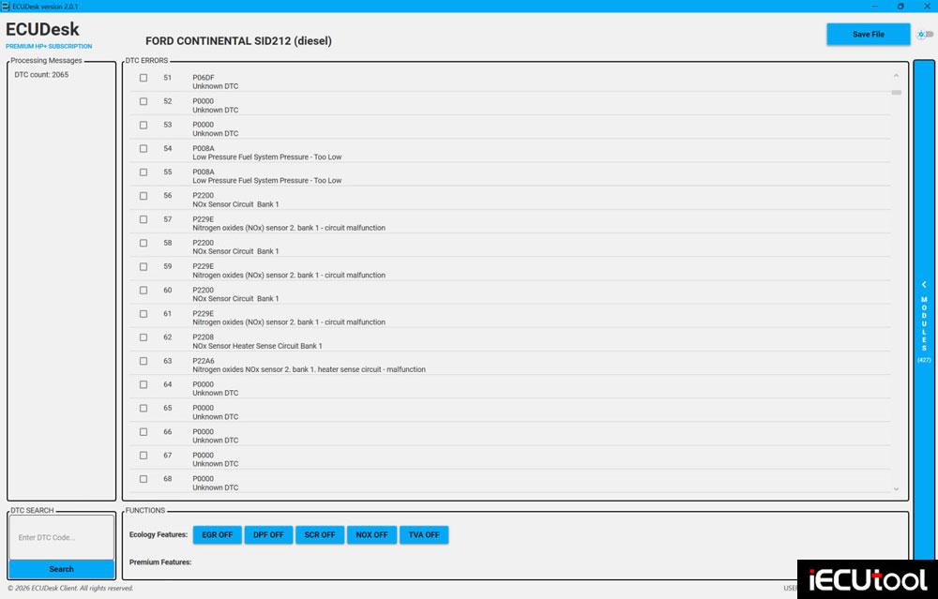This screenshot has height=599, width=938.
Task: Apply the DPF OFF function
Action: pos(268,535)
